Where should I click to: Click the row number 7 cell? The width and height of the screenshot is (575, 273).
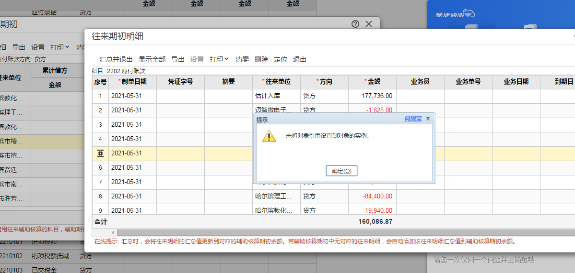(x=101, y=182)
